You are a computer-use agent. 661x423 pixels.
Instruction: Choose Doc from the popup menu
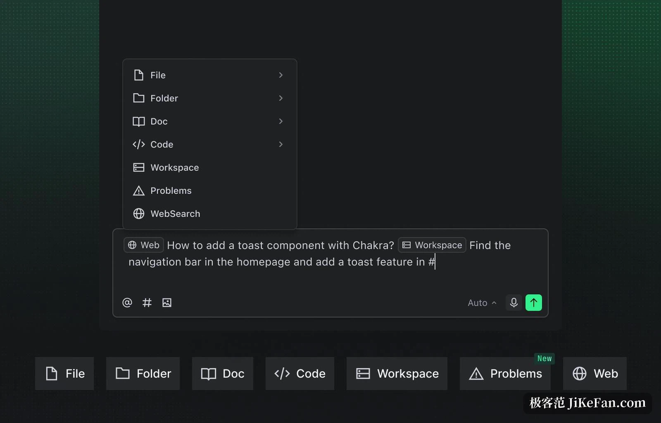(x=209, y=121)
